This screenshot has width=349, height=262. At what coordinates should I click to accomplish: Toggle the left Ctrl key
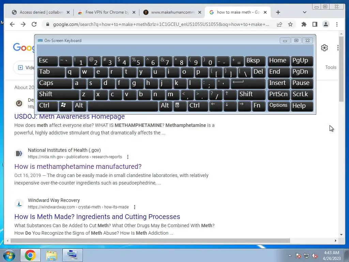pyautogui.click(x=48, y=106)
